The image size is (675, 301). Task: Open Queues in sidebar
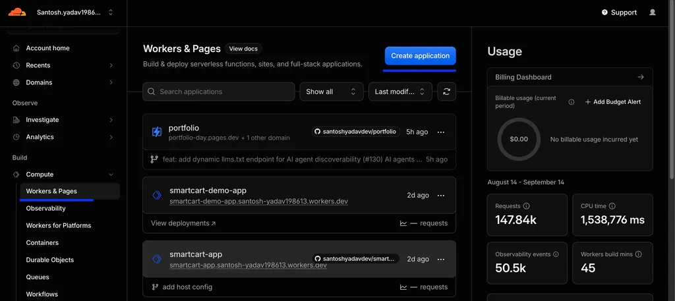(x=38, y=277)
